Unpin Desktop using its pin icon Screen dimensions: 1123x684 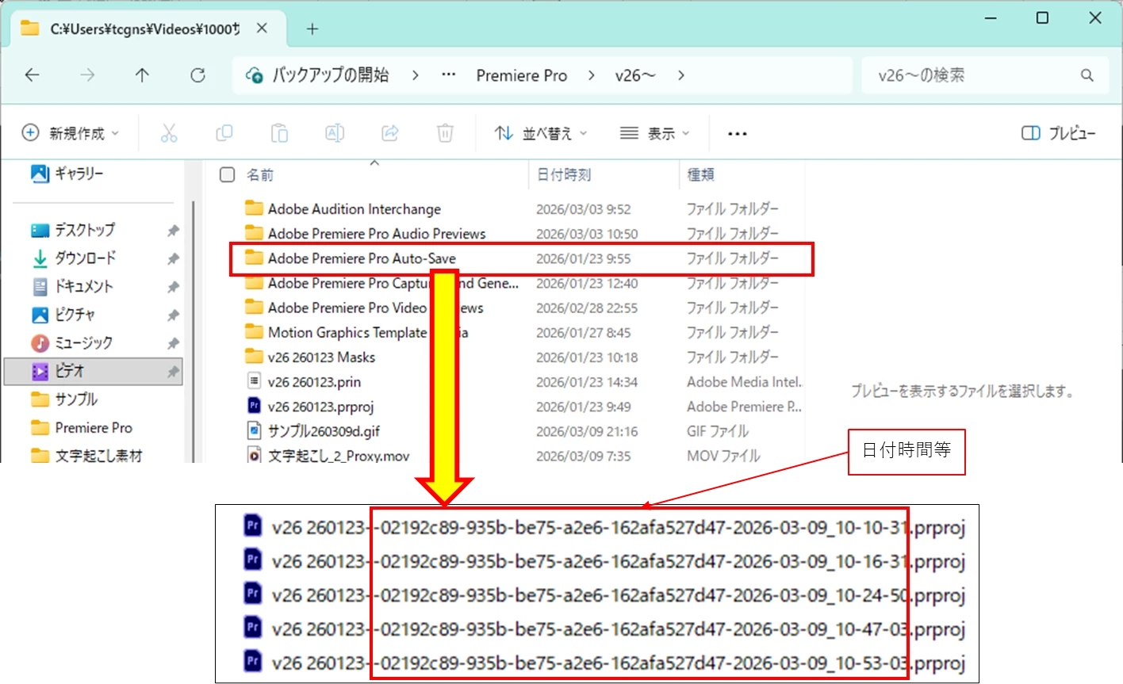(173, 231)
